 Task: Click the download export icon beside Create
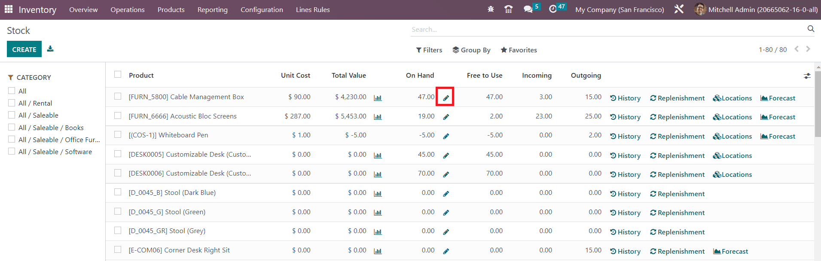[50, 49]
